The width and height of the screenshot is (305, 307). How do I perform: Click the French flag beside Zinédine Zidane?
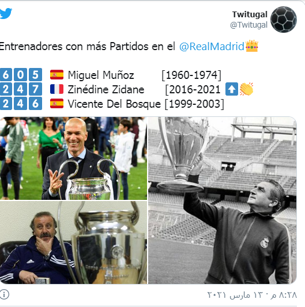[57, 89]
